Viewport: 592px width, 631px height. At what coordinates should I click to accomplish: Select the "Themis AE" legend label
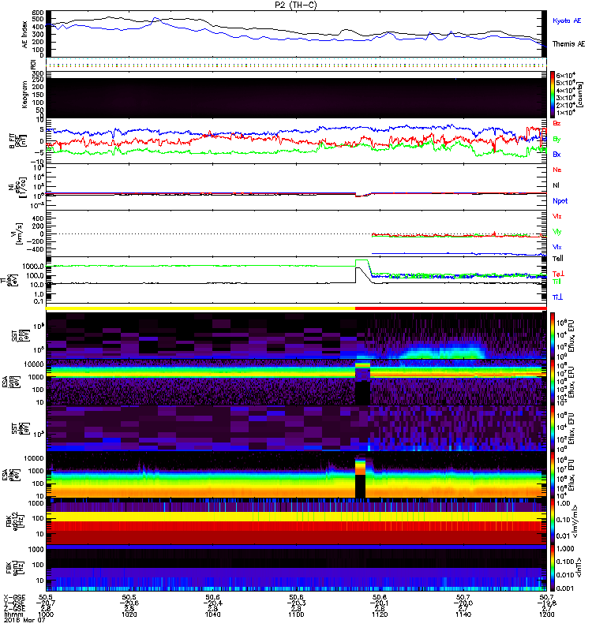tap(568, 43)
